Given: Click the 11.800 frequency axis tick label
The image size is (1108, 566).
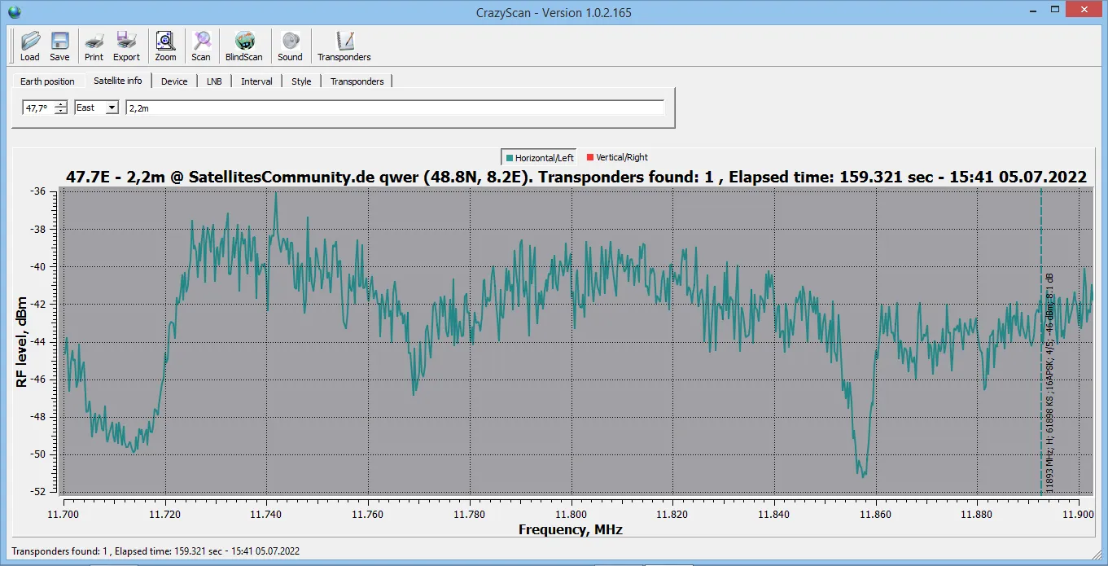Looking at the screenshot, I should click(571, 514).
